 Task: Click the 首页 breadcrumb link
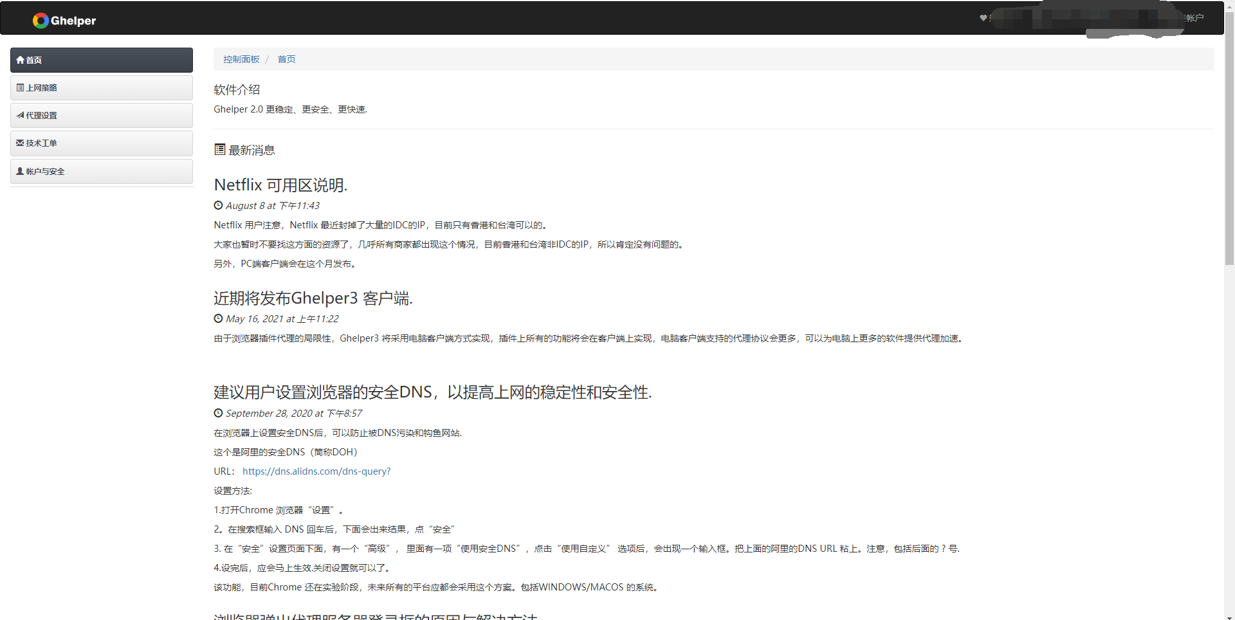(286, 59)
